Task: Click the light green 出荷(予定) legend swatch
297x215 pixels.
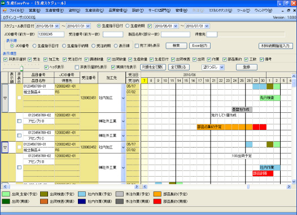Action: click(6, 194)
